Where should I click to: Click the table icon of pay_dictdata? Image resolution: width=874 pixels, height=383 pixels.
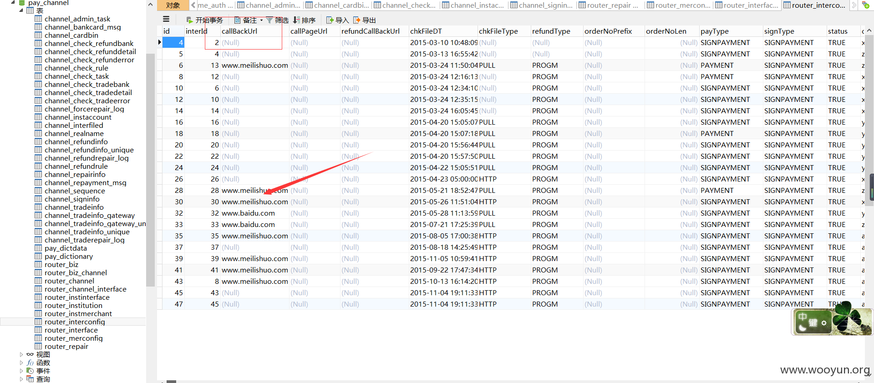point(38,248)
